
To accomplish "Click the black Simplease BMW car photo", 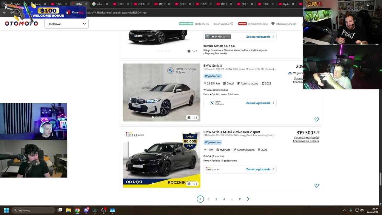I will pyautogui.click(x=162, y=159).
